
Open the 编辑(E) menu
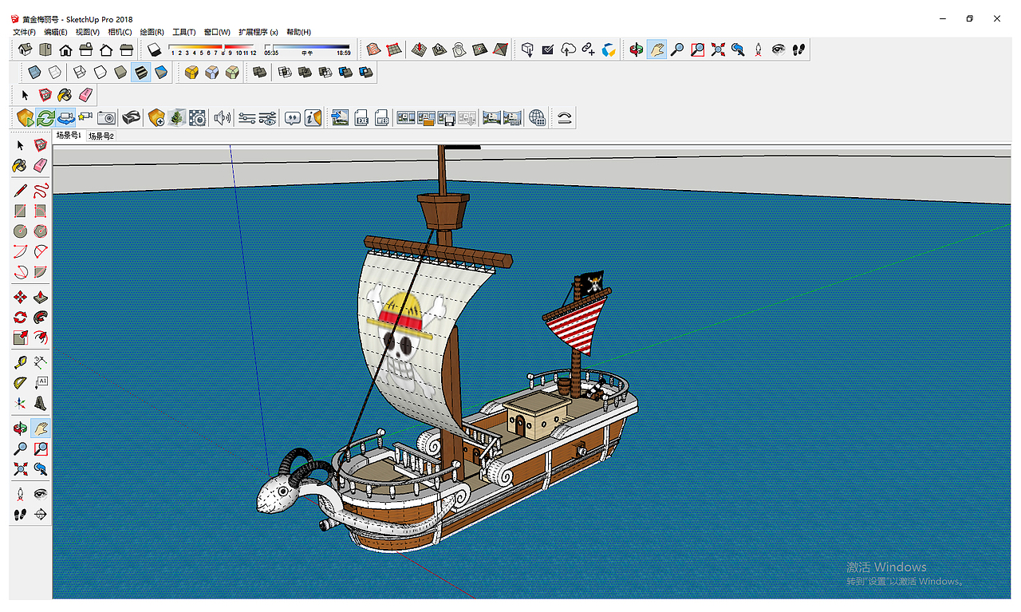[x=56, y=32]
